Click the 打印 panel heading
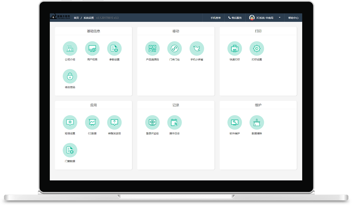The image size is (352, 205). [258, 31]
